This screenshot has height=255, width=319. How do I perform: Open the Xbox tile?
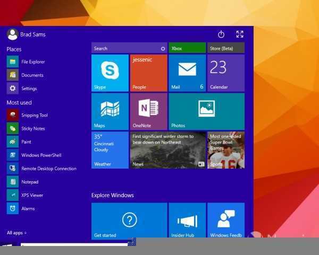point(187,48)
